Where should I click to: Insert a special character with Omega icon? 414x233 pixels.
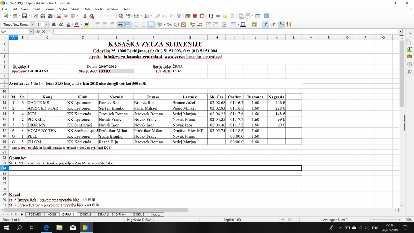(x=211, y=16)
